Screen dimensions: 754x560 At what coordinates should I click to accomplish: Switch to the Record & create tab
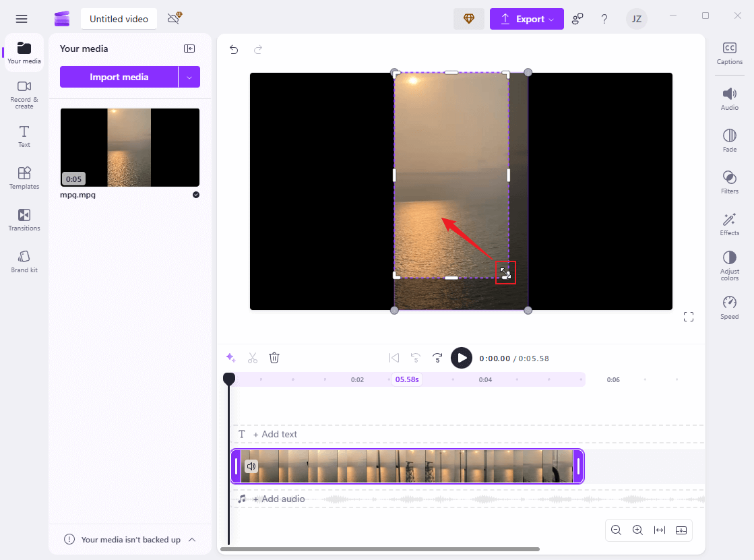(24, 94)
